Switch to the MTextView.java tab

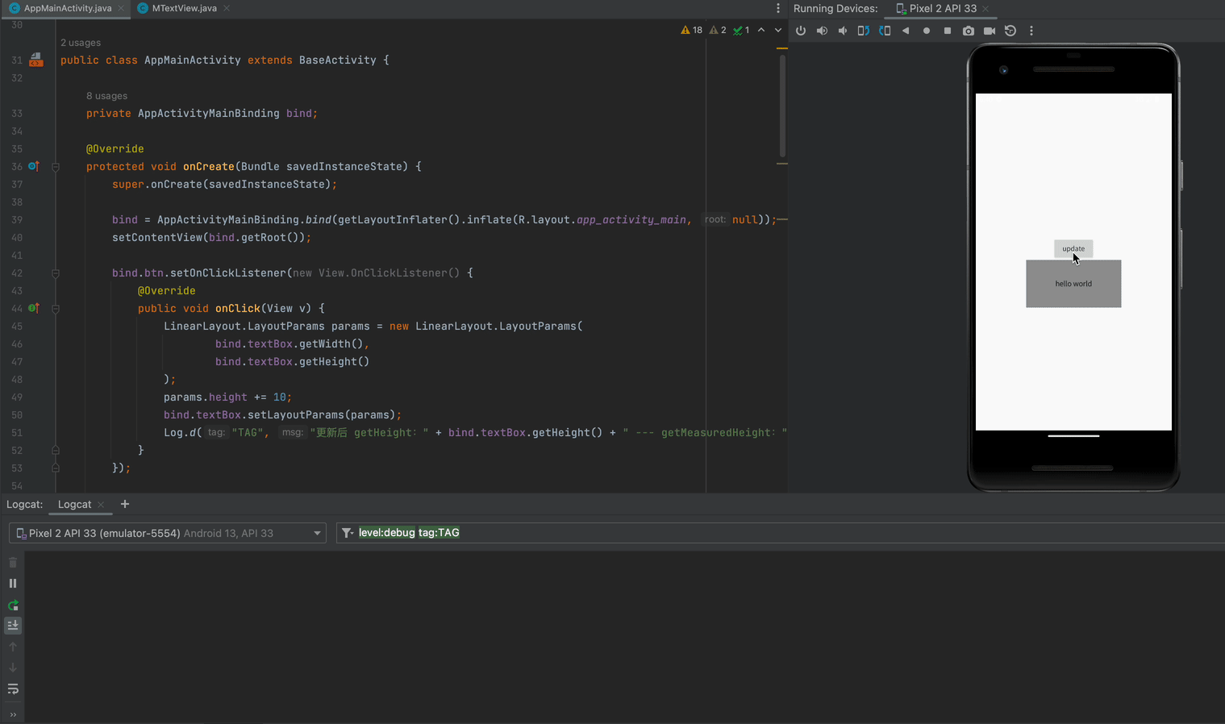(x=184, y=8)
